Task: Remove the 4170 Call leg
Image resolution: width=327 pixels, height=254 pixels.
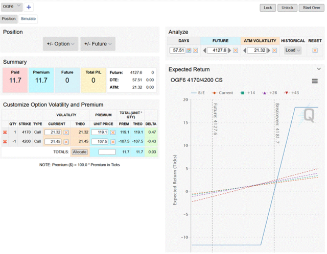Action: 5,133
